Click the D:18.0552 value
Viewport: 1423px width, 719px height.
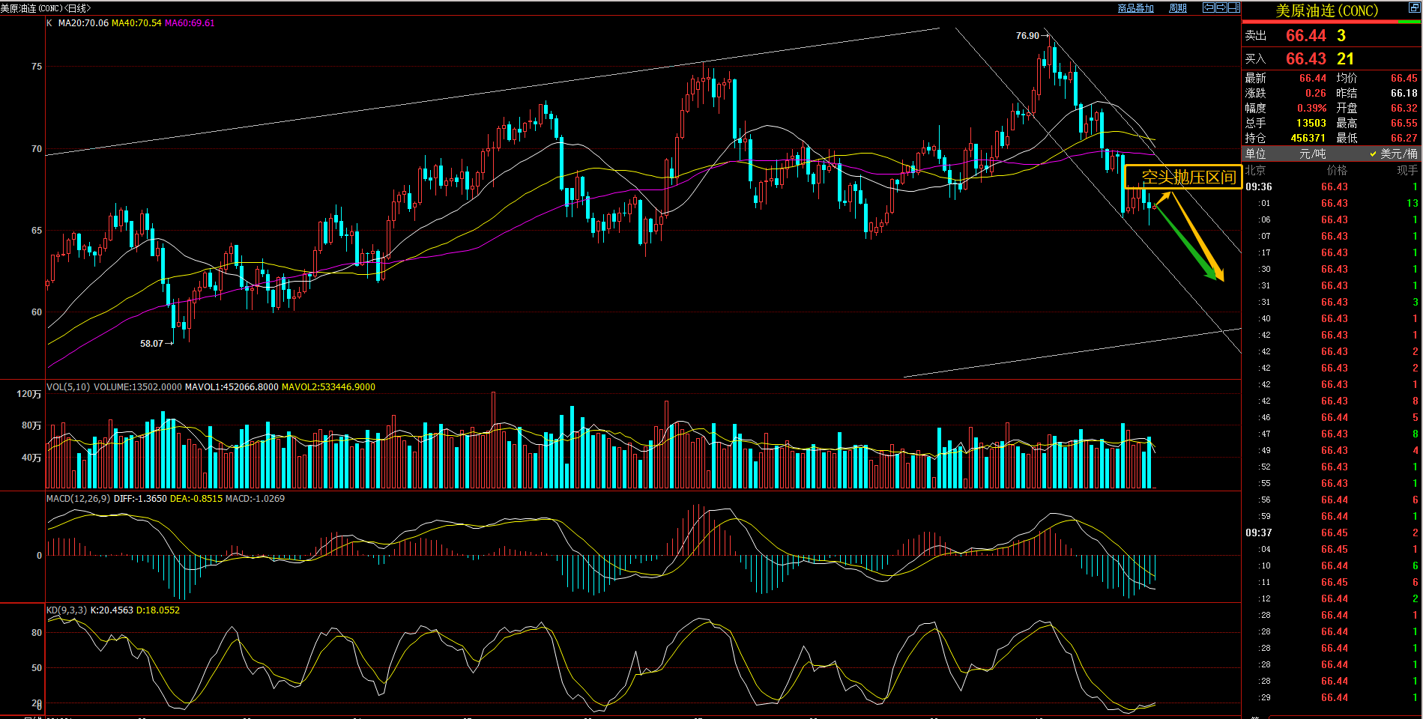tap(158, 610)
